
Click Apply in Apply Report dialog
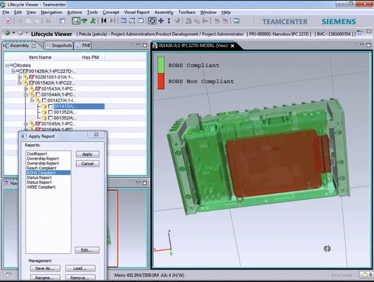[87, 154]
